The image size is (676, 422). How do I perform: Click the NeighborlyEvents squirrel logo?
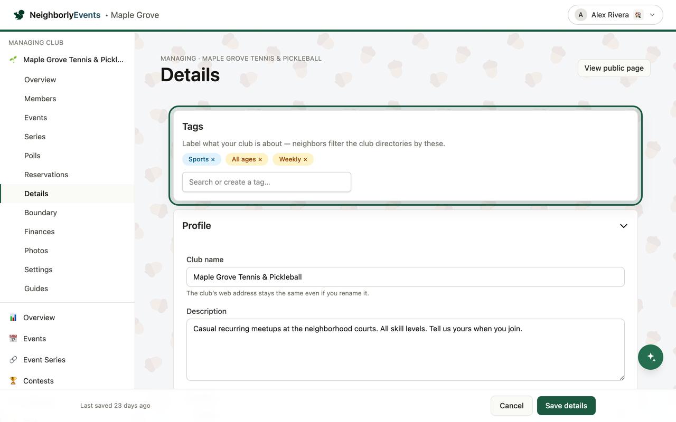point(19,15)
